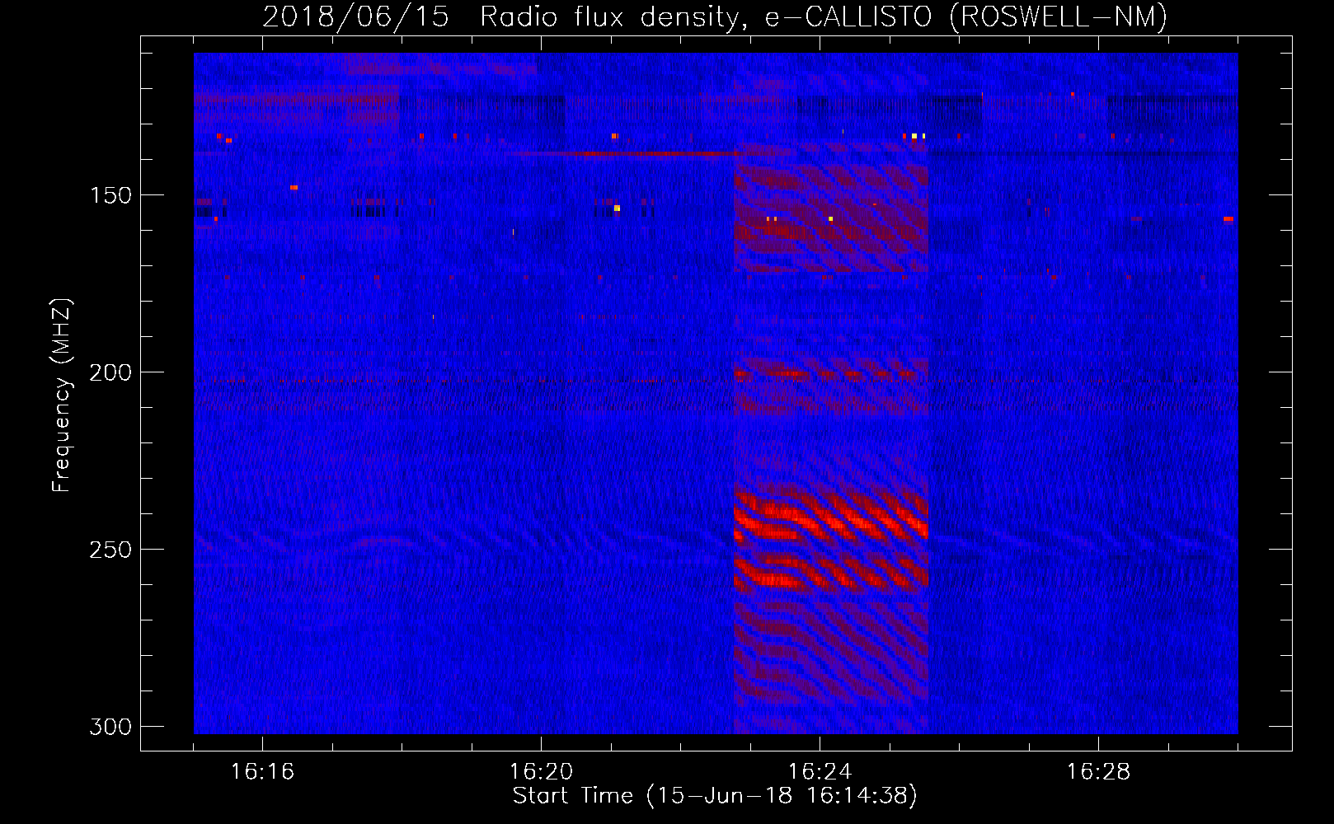Click the 16:16 time tick label
Screen dimensions: 1334x824
(x=262, y=772)
